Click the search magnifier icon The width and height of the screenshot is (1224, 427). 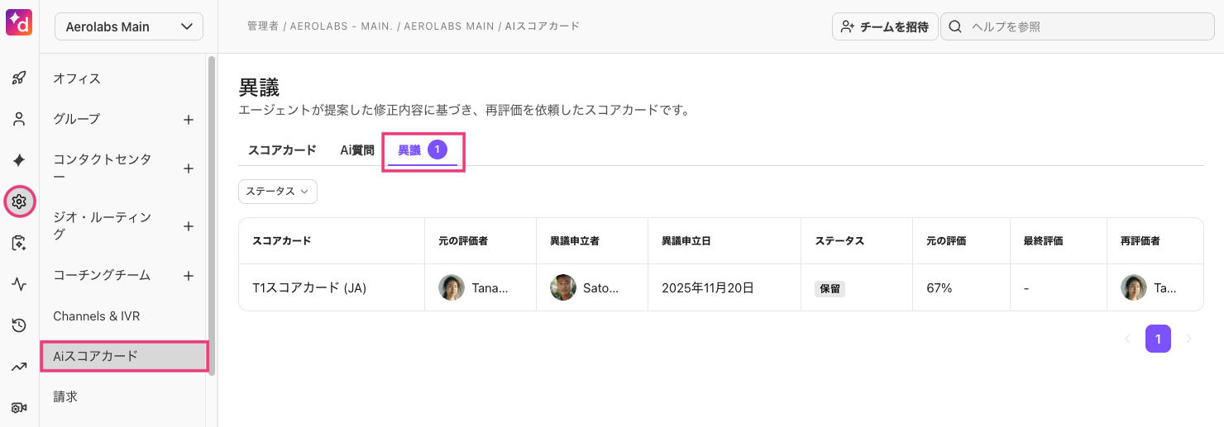(955, 26)
